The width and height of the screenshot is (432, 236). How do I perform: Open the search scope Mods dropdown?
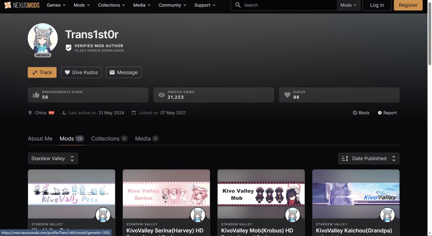click(348, 5)
